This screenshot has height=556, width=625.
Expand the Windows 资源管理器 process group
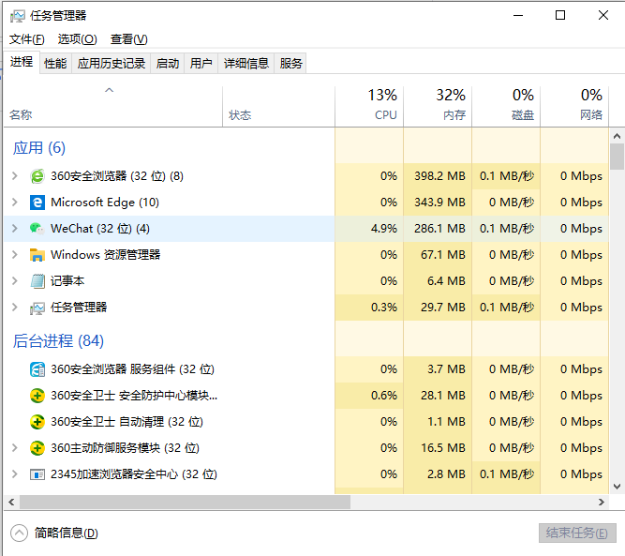15,255
